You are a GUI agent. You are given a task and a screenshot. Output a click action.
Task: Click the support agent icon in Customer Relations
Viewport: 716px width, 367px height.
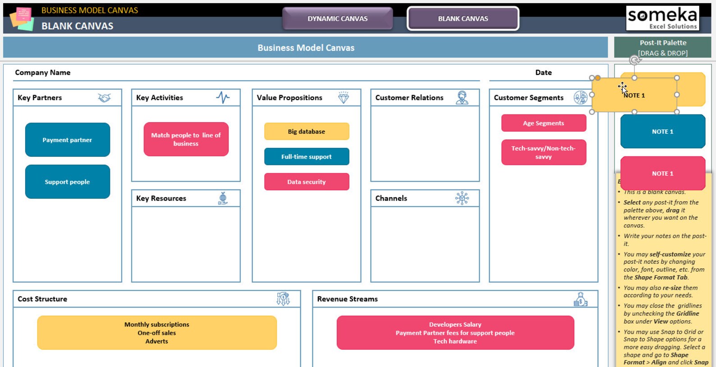(x=462, y=97)
